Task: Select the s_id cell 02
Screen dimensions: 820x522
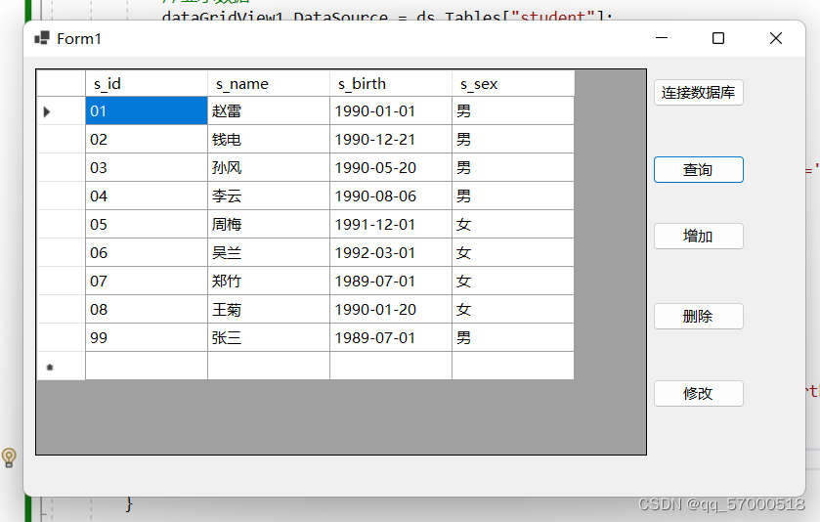Action: 147,139
